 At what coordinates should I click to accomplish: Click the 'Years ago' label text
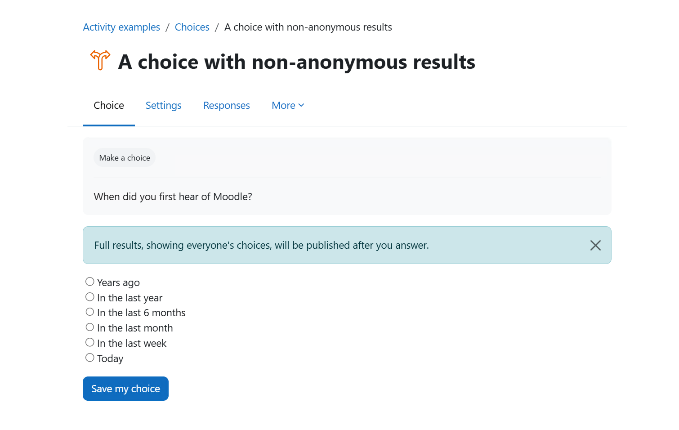118,282
